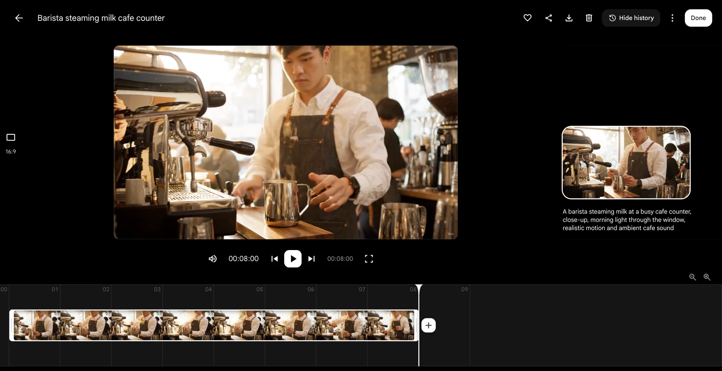
Task: Click the video title Barista steaming milk
Action: click(101, 18)
